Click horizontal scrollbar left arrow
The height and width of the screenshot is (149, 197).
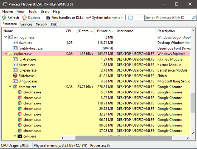click(x=62, y=138)
